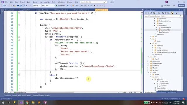This screenshot has height=105, width=187.
Task: Start debugging with the green play icon
Action: (57, 6)
